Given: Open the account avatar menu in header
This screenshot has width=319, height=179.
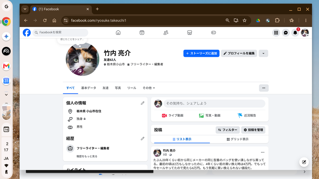Looking at the screenshot, I should pos(305,33).
